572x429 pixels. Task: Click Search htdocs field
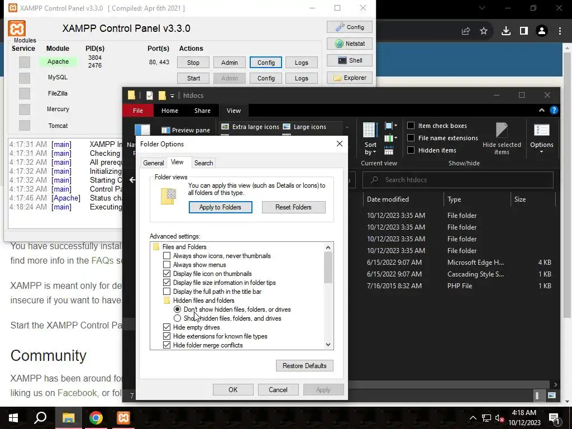point(458,180)
